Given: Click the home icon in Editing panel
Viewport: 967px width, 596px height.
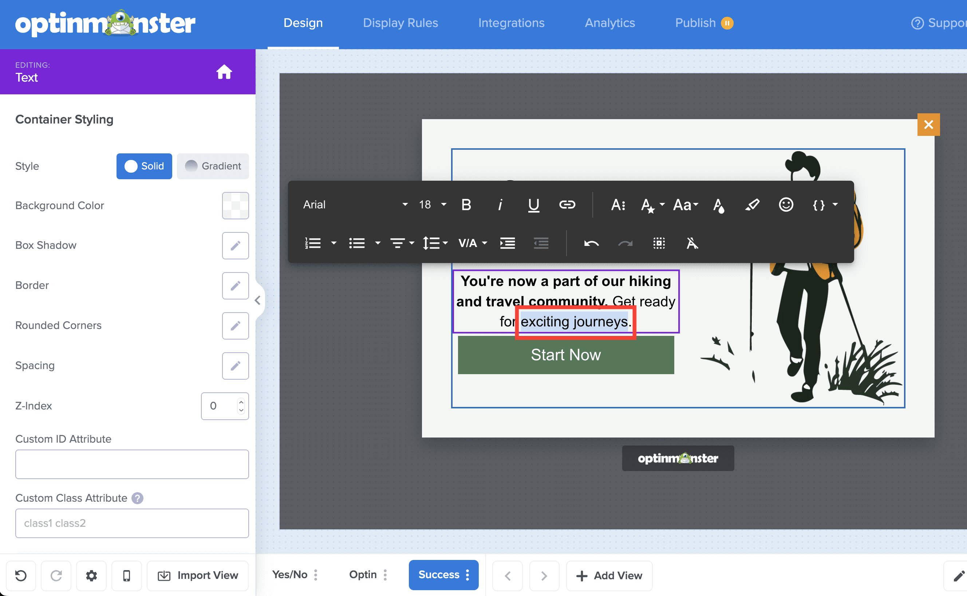Looking at the screenshot, I should tap(224, 72).
